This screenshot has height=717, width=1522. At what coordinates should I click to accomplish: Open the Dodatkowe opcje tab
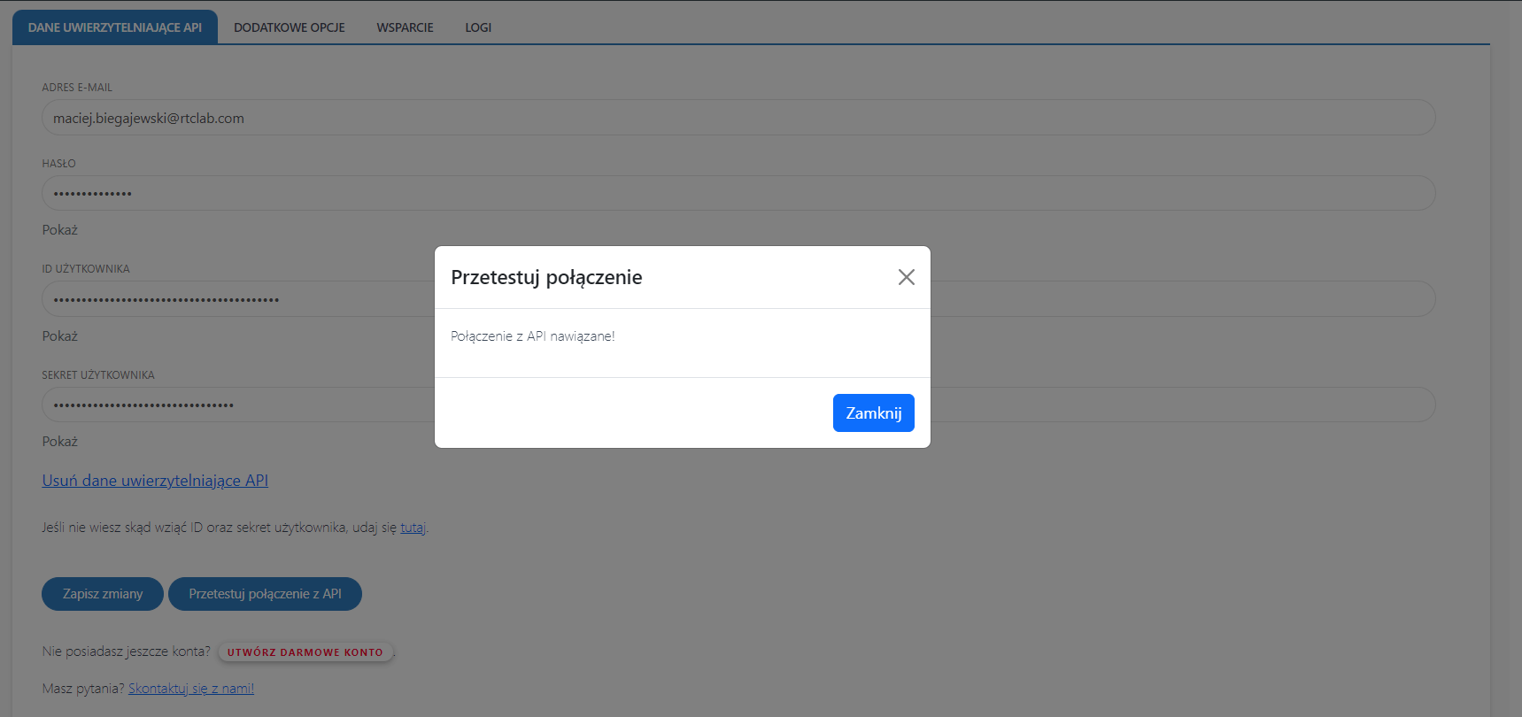(x=289, y=27)
